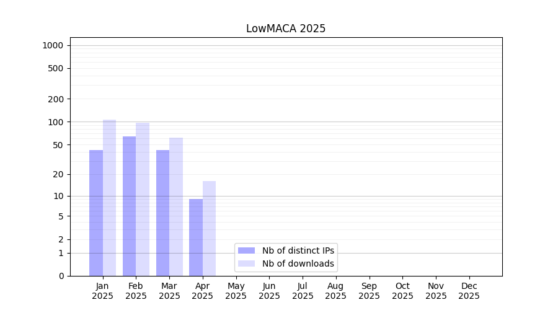Click the 0 y-axis tick label
Viewport: 558px width, 310px height.
61,276
